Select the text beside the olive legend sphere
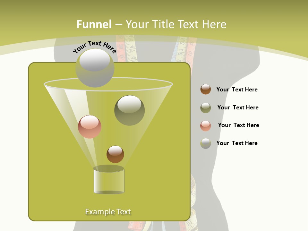The width and height of the screenshot is (308, 231). coord(238,107)
